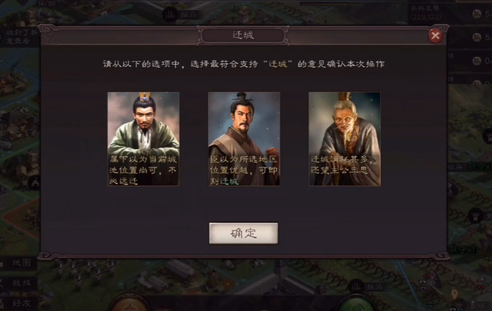The height and width of the screenshot is (311, 492).
Task: Select the old advisor saying 还望主公三思
Action: [x=345, y=139]
